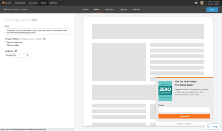Enable the First and last name checkbox
This screenshot has height=131, width=222.
point(6,42)
